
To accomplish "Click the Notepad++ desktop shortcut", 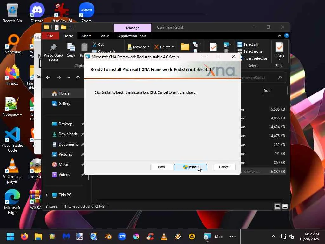I will (12, 106).
